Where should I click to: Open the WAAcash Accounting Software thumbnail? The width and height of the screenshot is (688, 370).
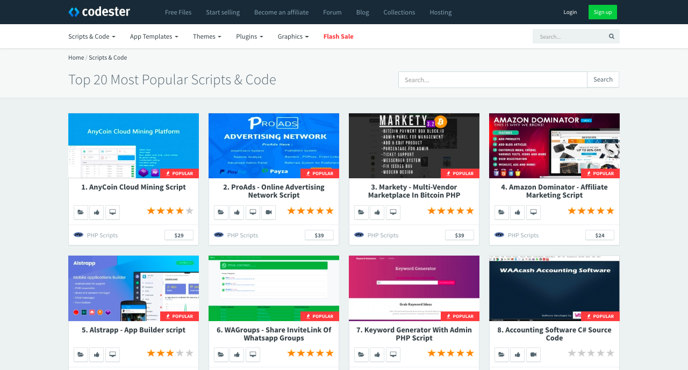coord(554,288)
